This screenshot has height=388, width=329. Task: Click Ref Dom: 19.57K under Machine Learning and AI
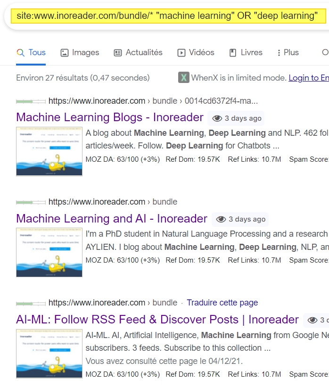(x=193, y=260)
